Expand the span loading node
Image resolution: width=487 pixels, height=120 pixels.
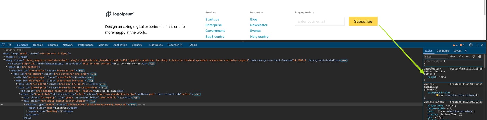(27, 111)
